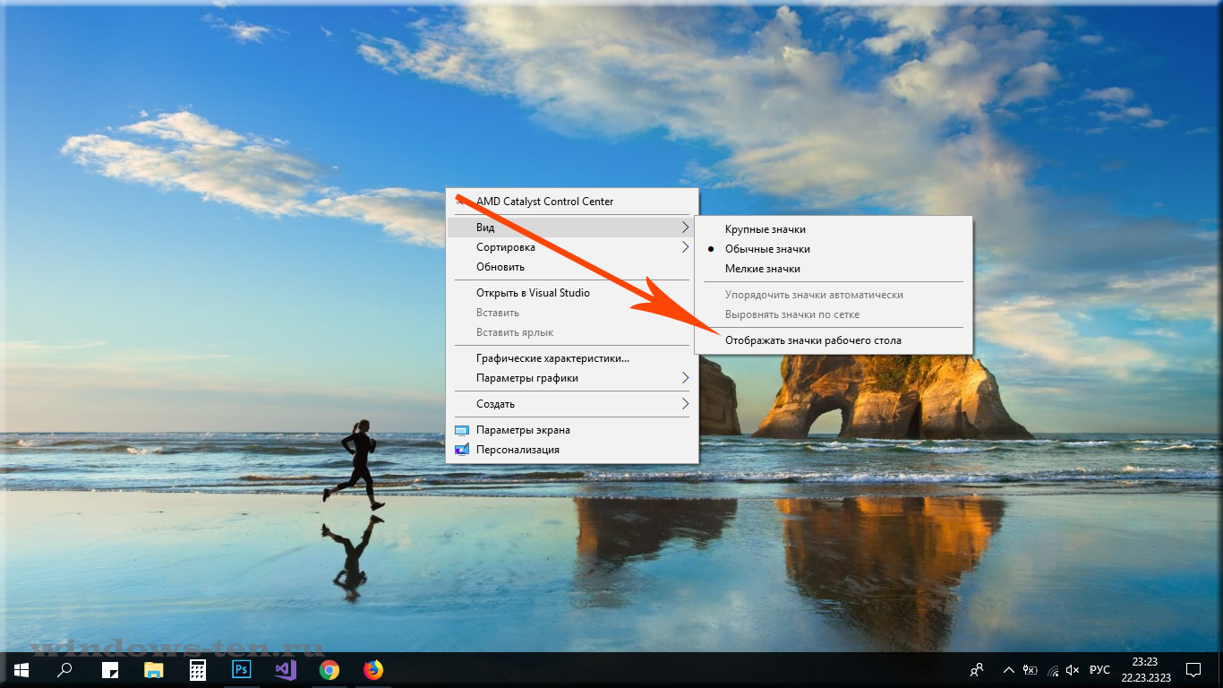The height and width of the screenshot is (688, 1223).
Task: Click the disabled Вставить entry
Action: 572,313
